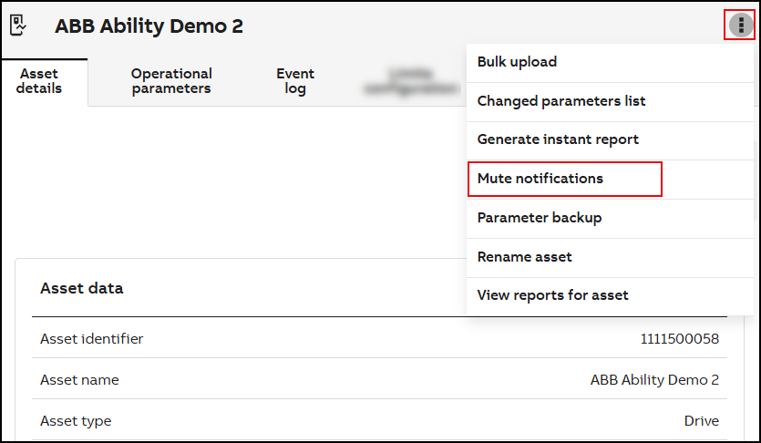This screenshot has height=443, width=761.
Task: Click the Drive asset type value
Action: point(701,421)
